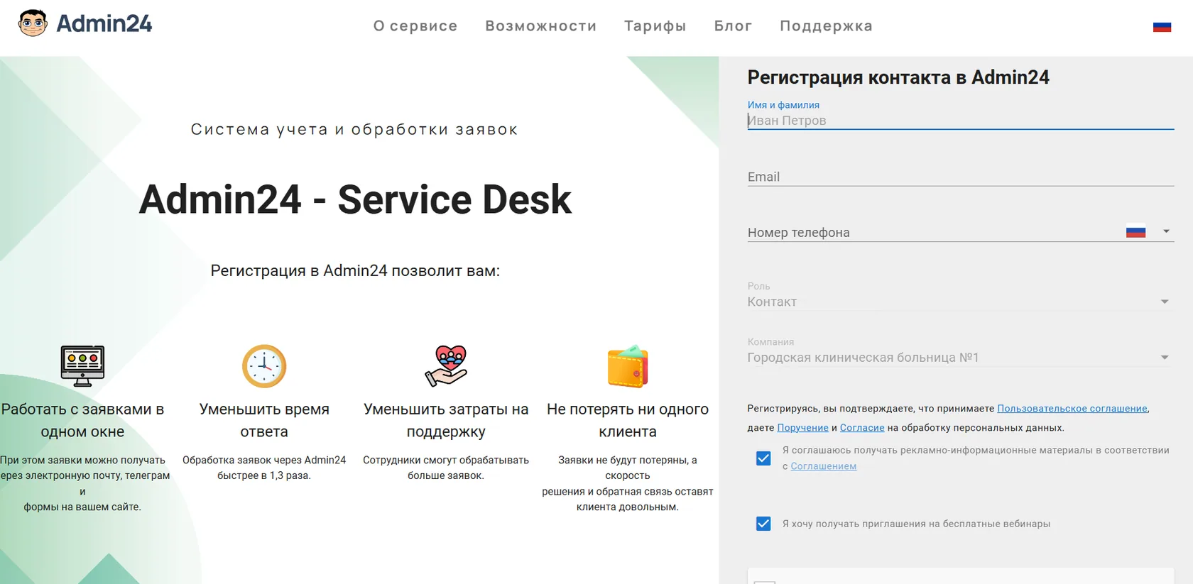Viewport: 1193px width, 584px height.
Task: Expand the 'Компания' dropdown
Action: click(1165, 358)
